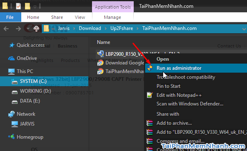Choose Pin to Start
The height and width of the screenshot is (151, 247).
[168, 86]
